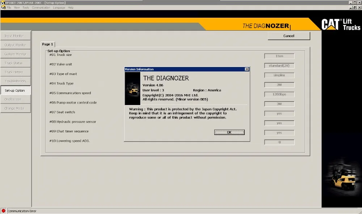Image resolution: width=362 pixels, height=214 pixels.
Task: Click the red communication error indicator
Action: click(4, 211)
